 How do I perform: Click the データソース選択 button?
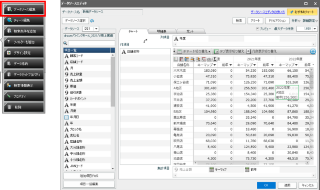(x=75, y=21)
